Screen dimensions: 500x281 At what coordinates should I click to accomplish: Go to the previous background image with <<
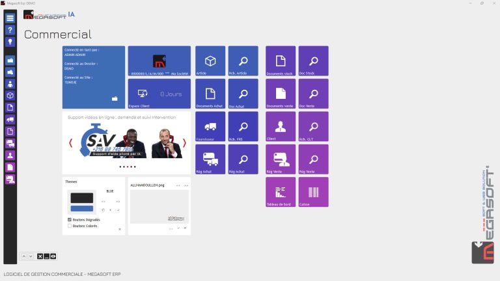(x=178, y=185)
